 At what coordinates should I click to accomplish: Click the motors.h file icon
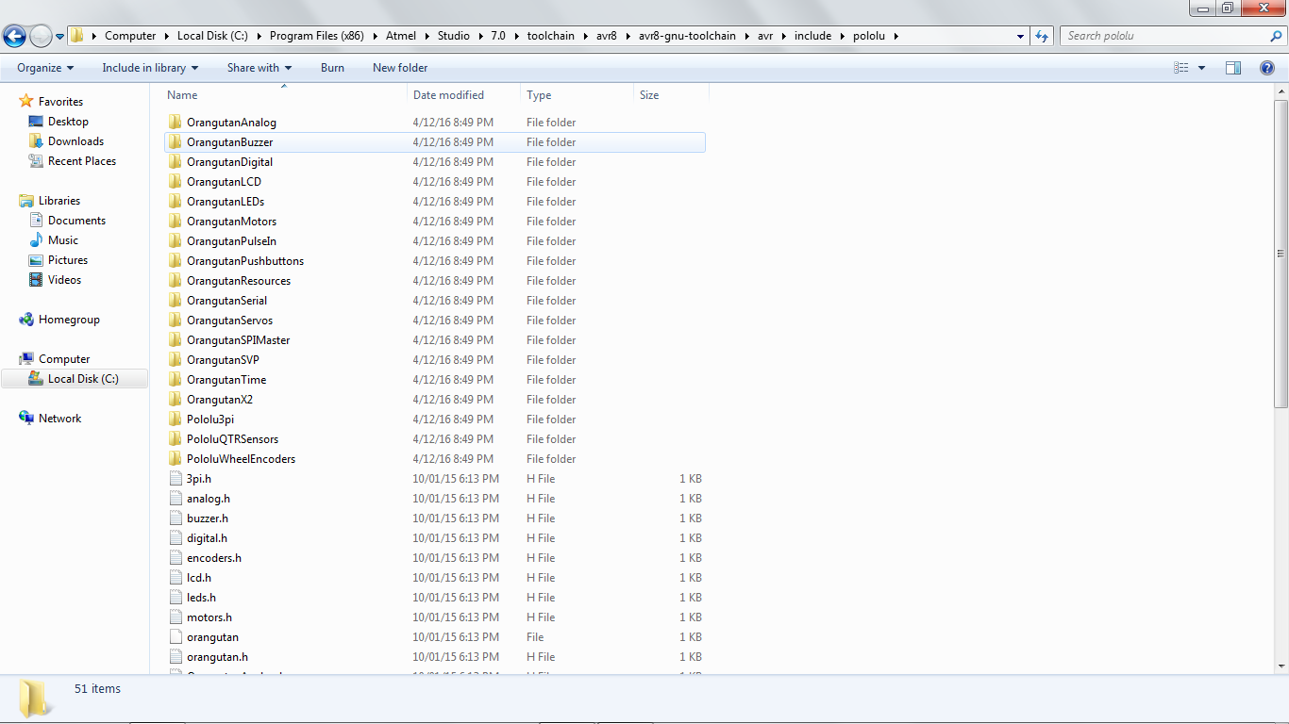[x=175, y=617]
